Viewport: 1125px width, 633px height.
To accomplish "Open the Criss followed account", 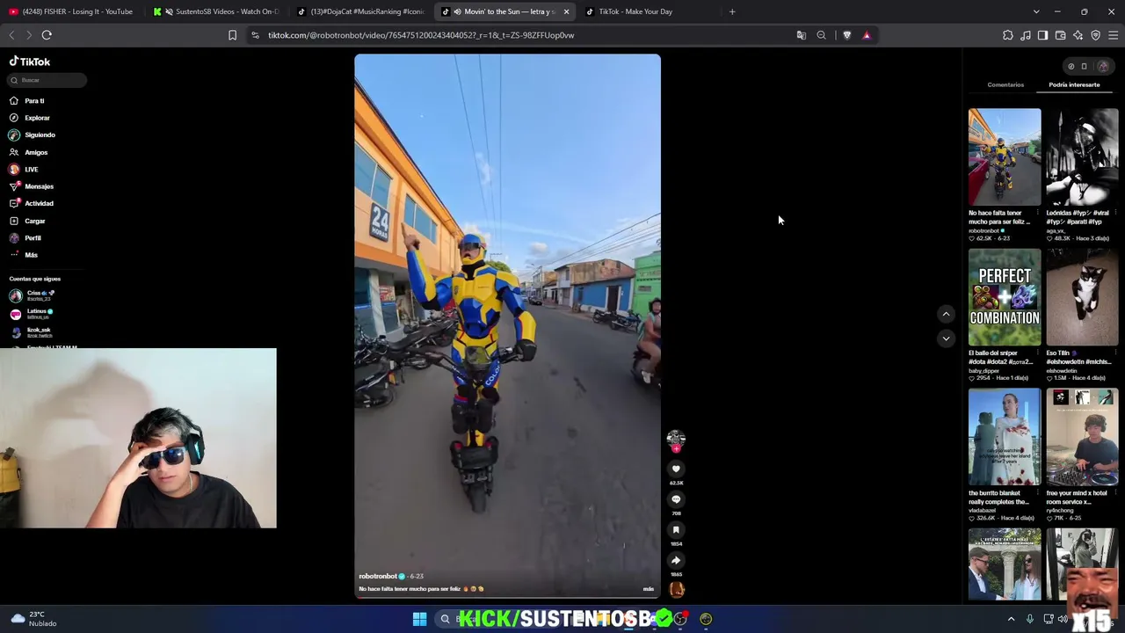I will 33,295.
